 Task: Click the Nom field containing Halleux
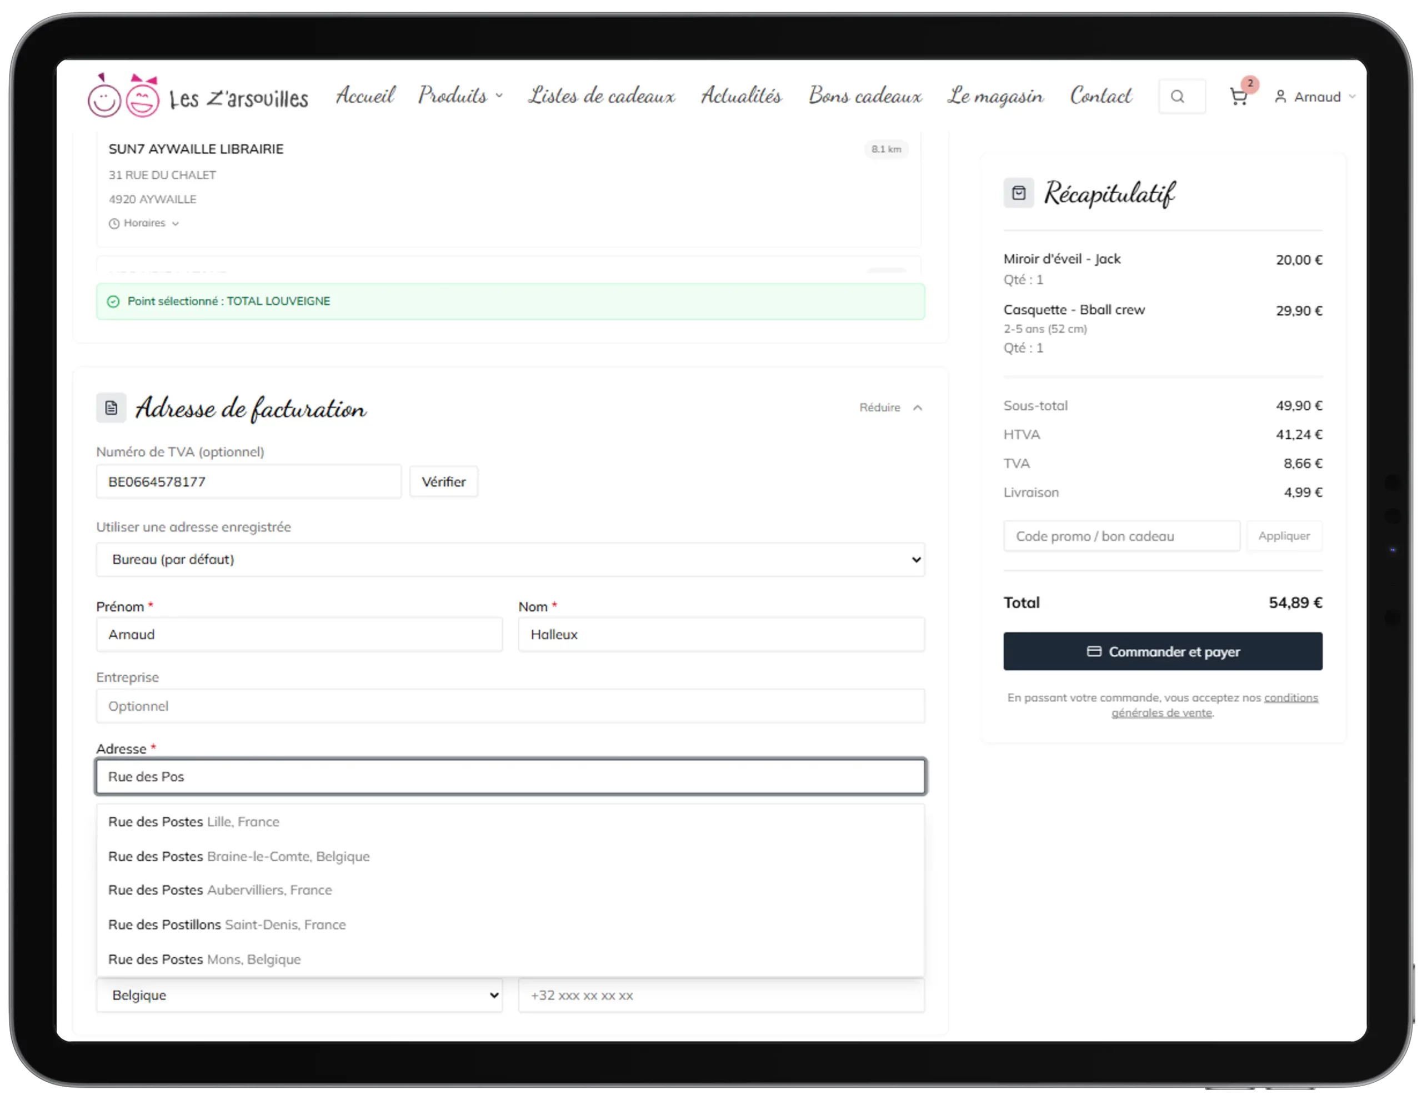tap(722, 635)
